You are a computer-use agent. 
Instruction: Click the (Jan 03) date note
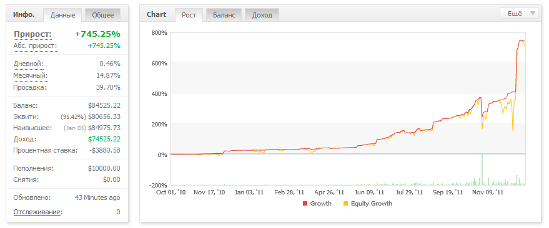[x=75, y=128]
